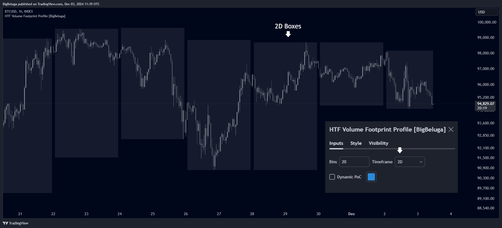
Task: Enable the Dynamic PoC checkbox
Action: click(x=332, y=177)
